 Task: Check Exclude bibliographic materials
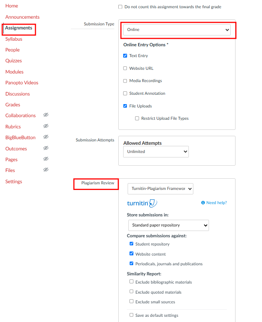[x=131, y=282]
